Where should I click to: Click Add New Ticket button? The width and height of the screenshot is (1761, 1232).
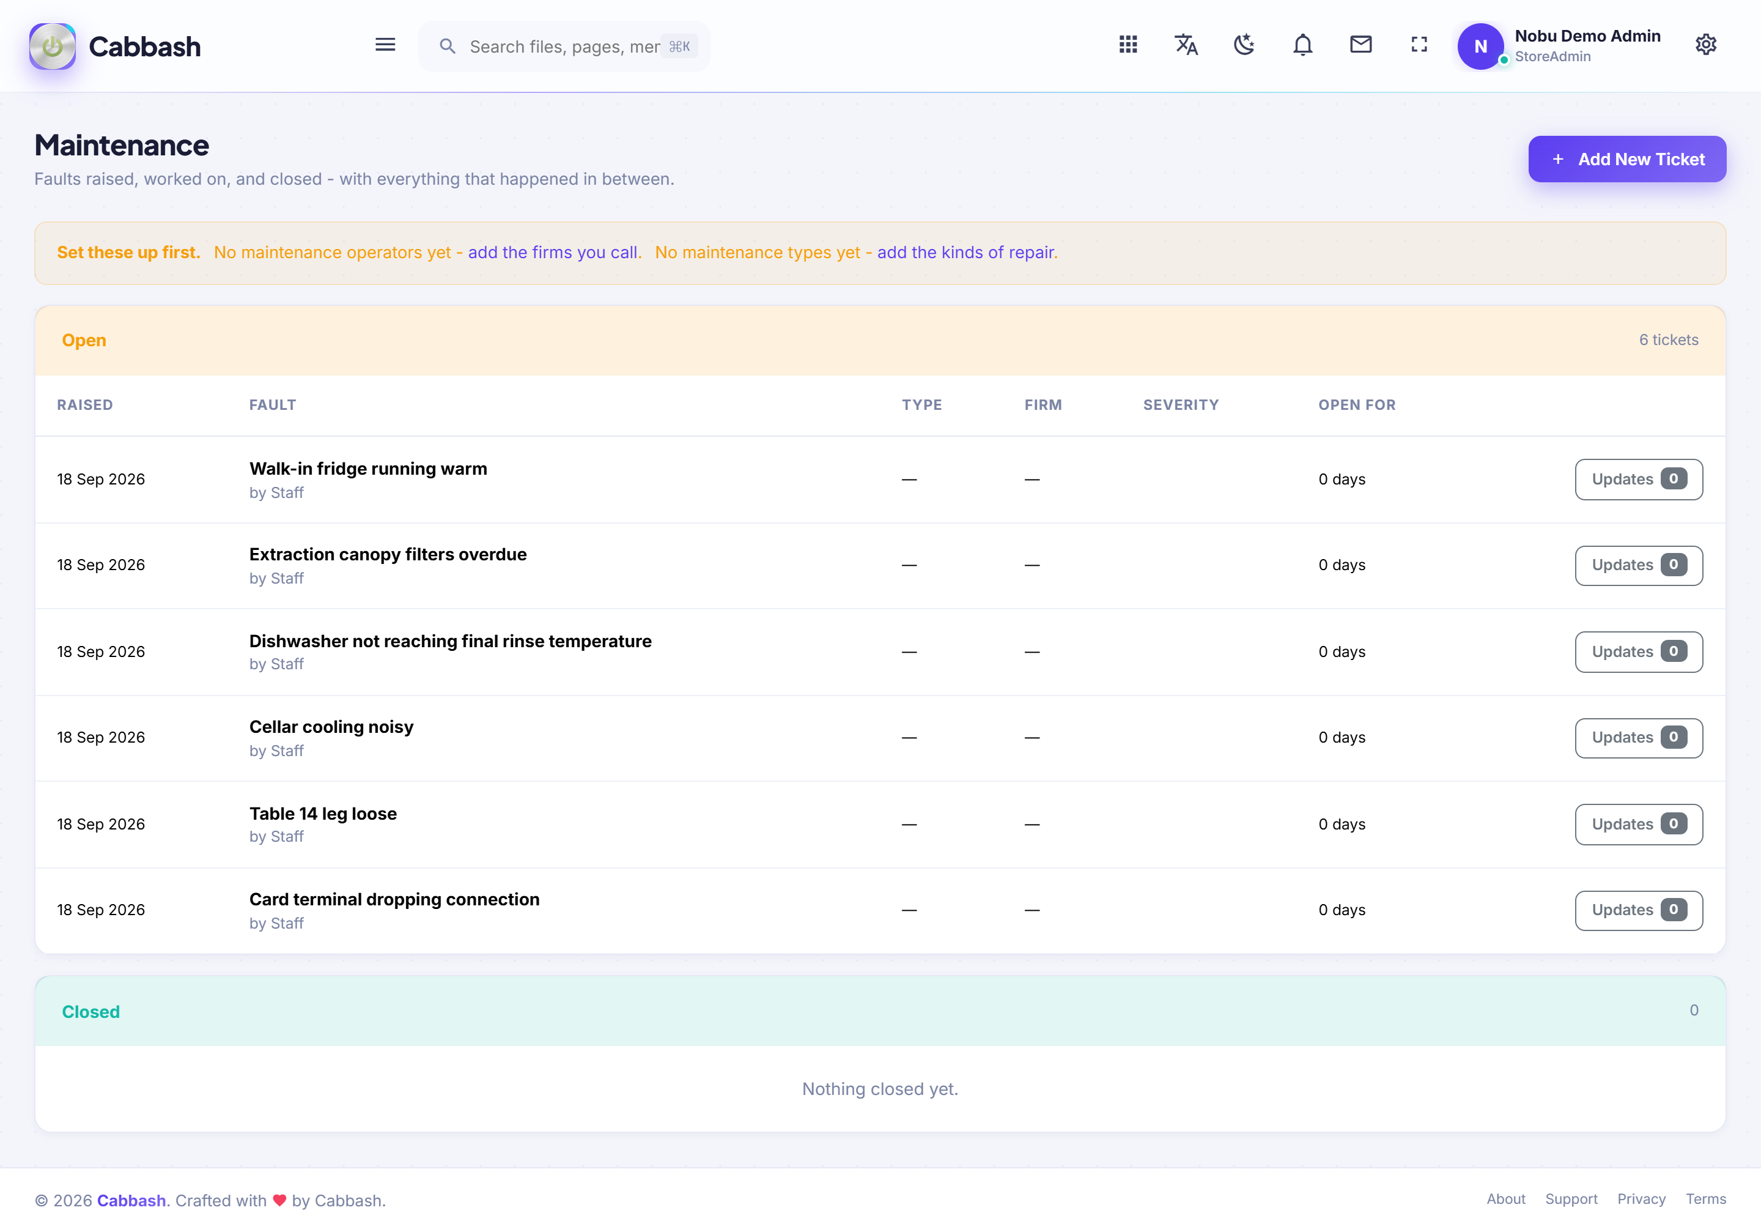click(1626, 159)
